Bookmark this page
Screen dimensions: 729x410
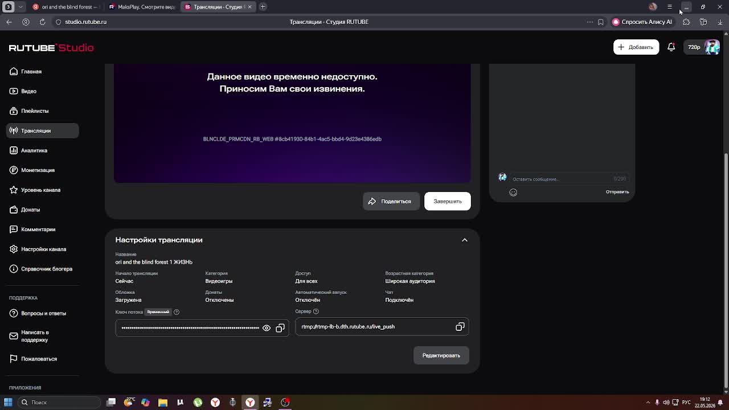click(x=601, y=22)
